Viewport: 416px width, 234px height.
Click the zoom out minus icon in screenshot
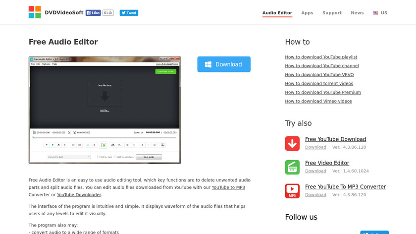[x=148, y=145]
